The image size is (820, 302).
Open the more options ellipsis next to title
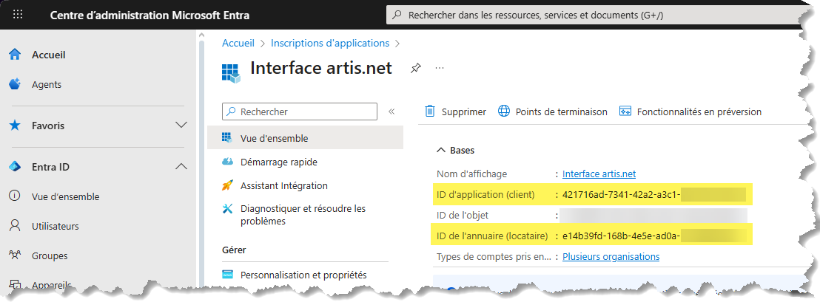pos(440,68)
